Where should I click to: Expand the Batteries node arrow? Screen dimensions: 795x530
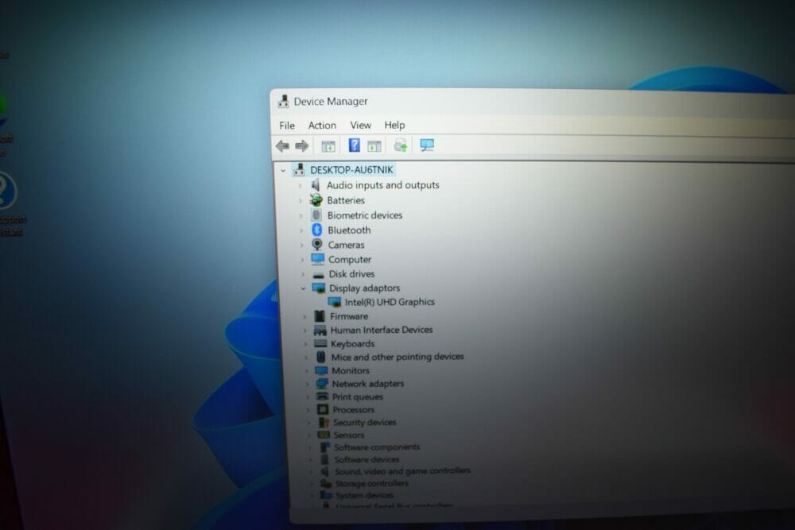coord(301,201)
